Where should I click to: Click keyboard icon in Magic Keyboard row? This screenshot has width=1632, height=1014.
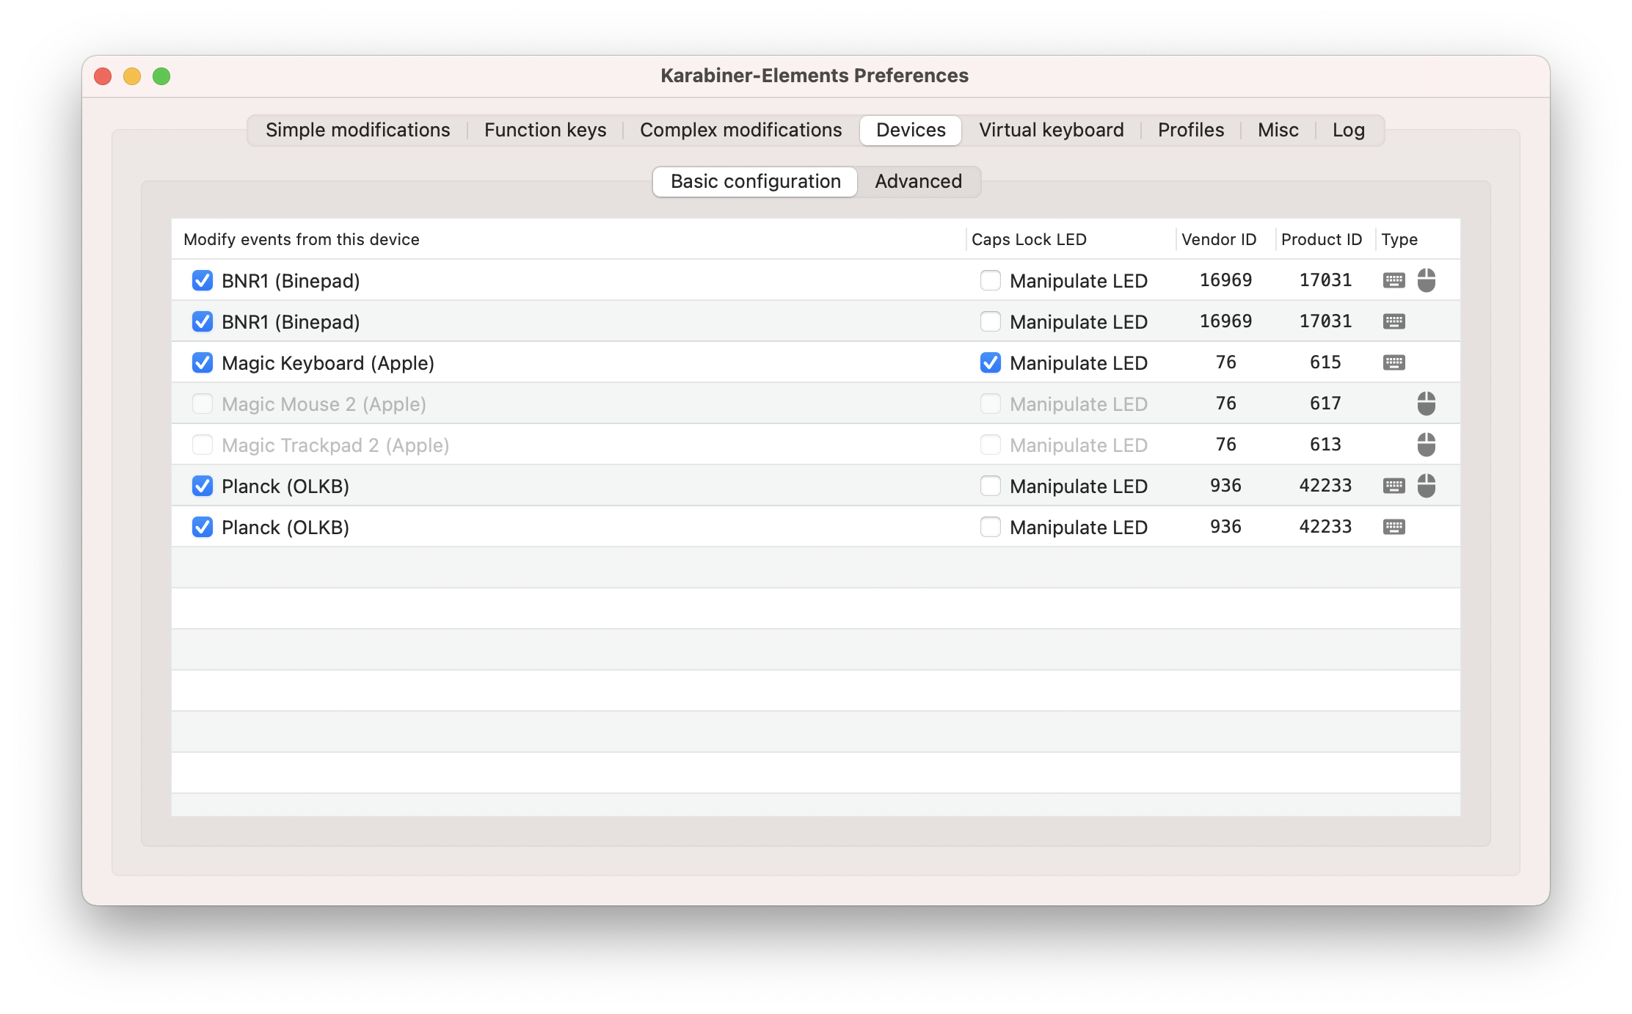coord(1394,362)
